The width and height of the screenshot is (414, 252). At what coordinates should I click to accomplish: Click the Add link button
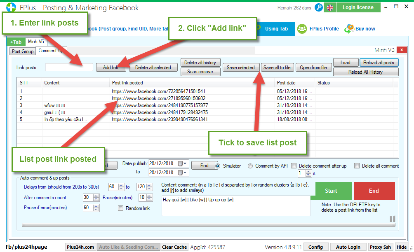[111, 68]
